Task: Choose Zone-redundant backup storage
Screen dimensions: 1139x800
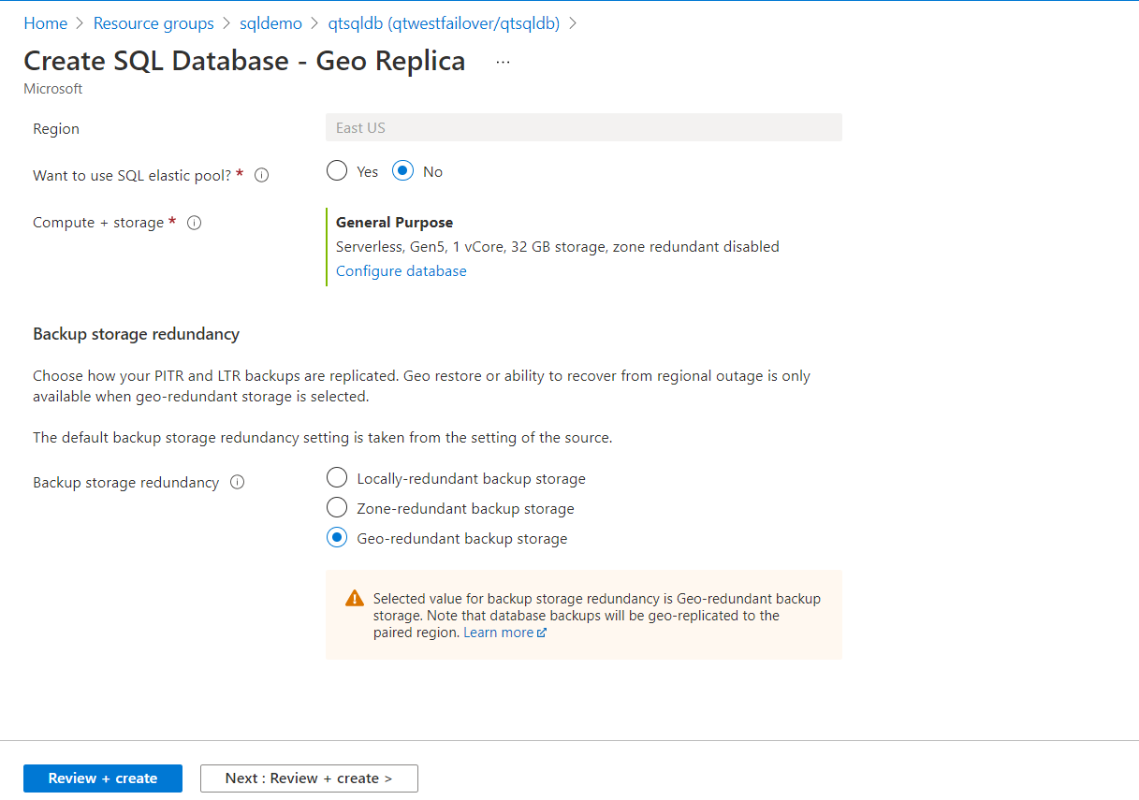Action: pyautogui.click(x=337, y=508)
